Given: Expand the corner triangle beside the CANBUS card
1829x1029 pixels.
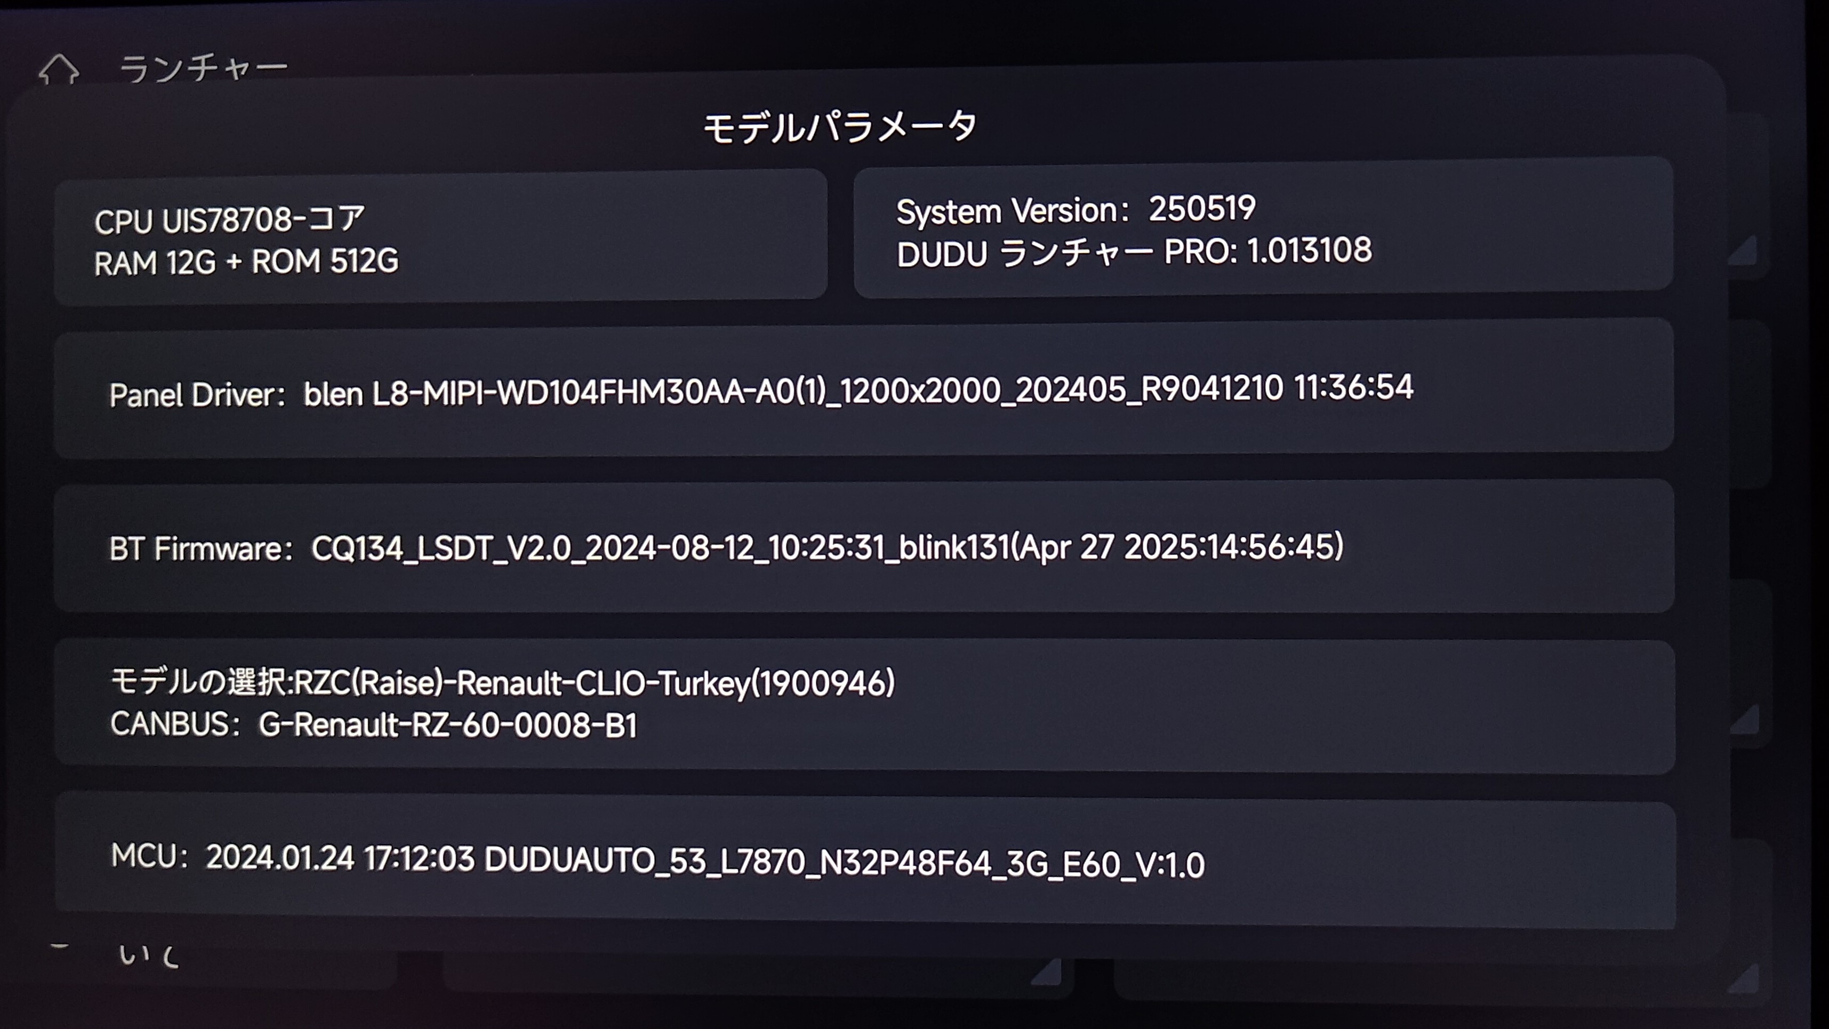Looking at the screenshot, I should pos(1745,720).
